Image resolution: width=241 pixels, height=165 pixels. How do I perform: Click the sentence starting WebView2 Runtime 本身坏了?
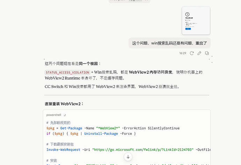pos(85,78)
